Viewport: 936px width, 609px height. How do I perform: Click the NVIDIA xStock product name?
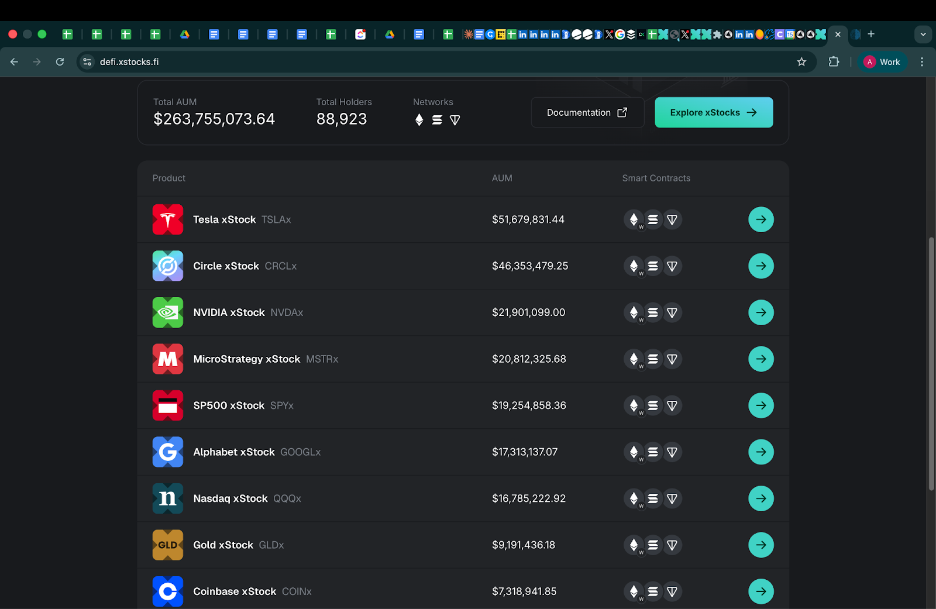229,312
